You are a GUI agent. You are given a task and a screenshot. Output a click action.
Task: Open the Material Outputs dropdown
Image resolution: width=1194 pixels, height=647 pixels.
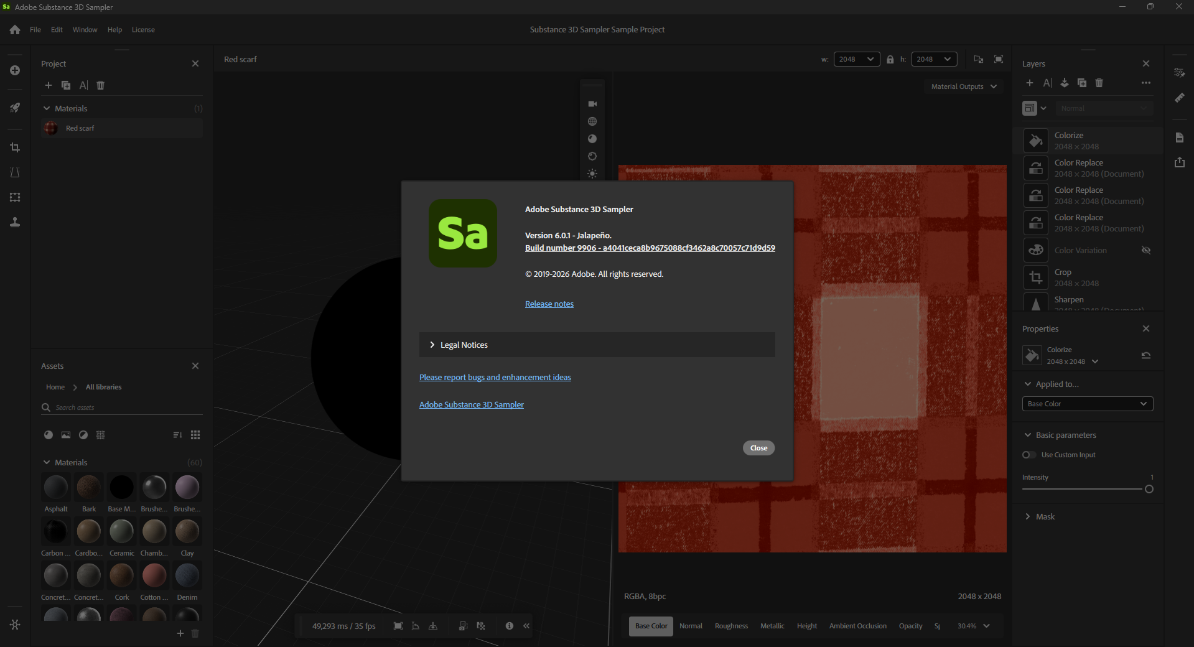964,86
